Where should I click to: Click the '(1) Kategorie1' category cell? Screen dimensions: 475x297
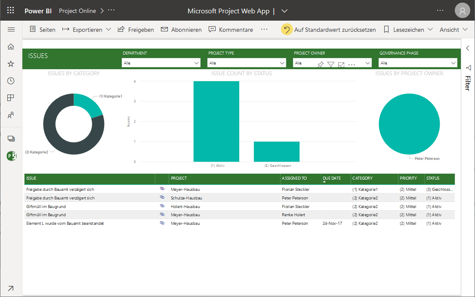click(365, 189)
